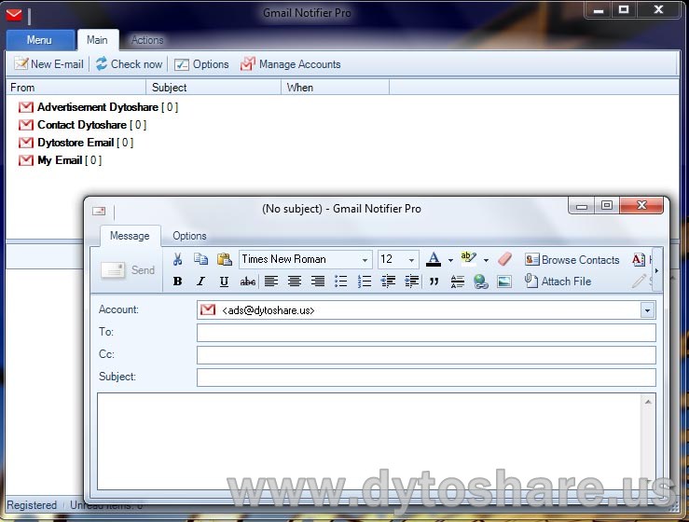Insert a bulleted list

tap(341, 282)
